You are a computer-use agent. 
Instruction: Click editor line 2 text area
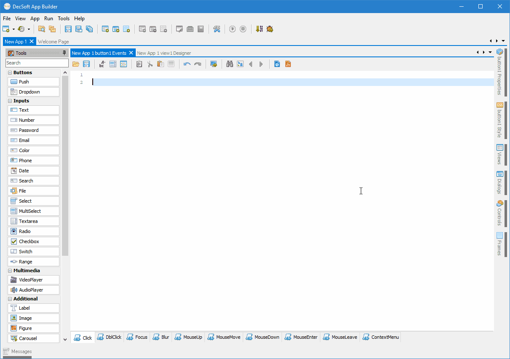tap(293, 82)
